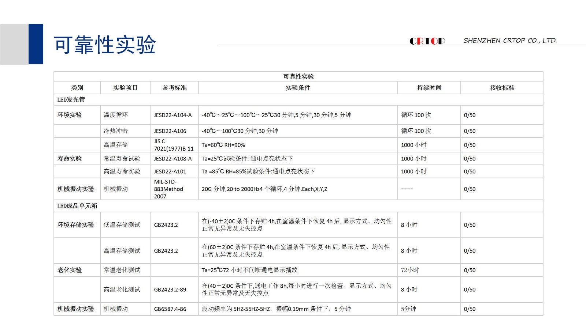Click the 高温存储测试 cell

[125, 251]
